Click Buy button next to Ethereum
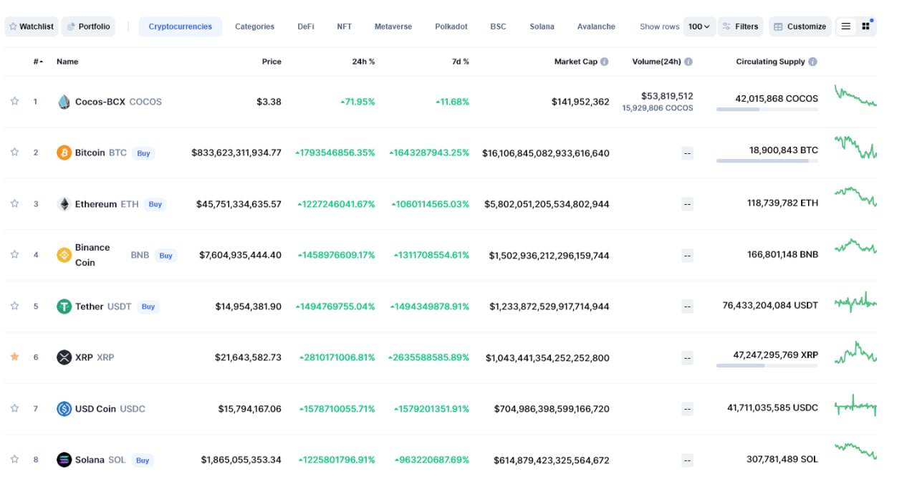Viewport: 917px width, 482px height. coord(155,204)
